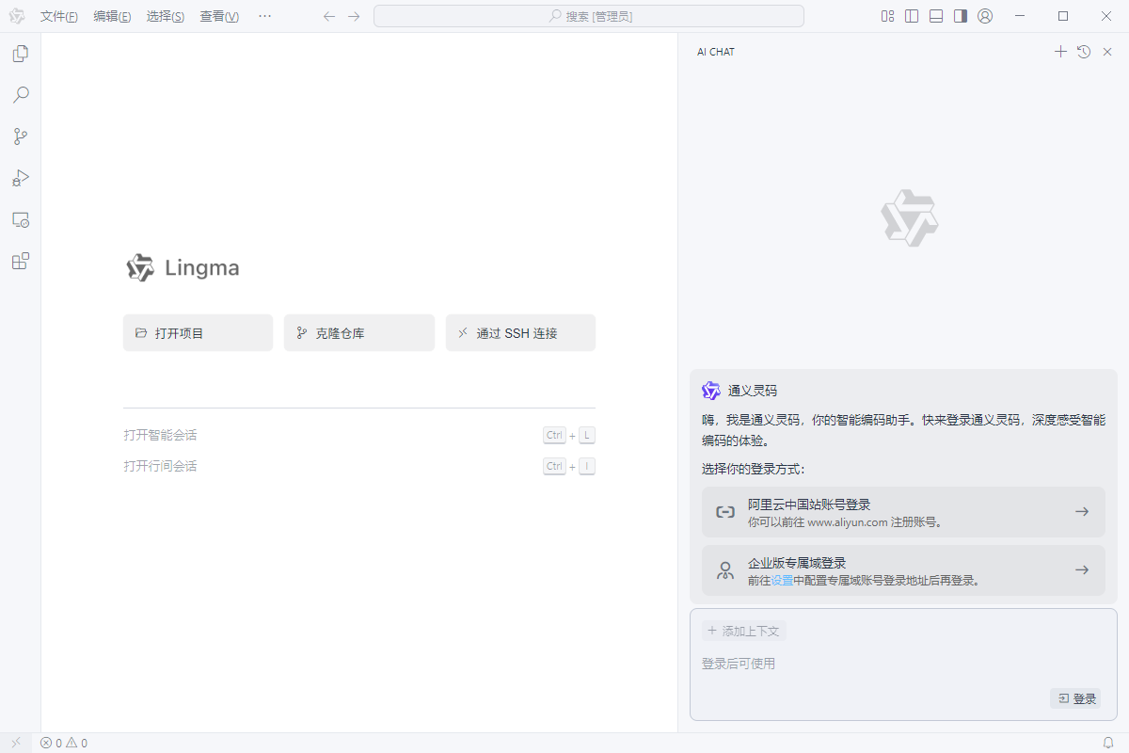
Task: Toggle the bottom panel layout button
Action: [x=936, y=16]
